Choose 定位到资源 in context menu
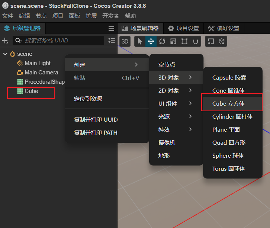Image resolution: width=270 pixels, height=228 pixels. [x=107, y=99]
